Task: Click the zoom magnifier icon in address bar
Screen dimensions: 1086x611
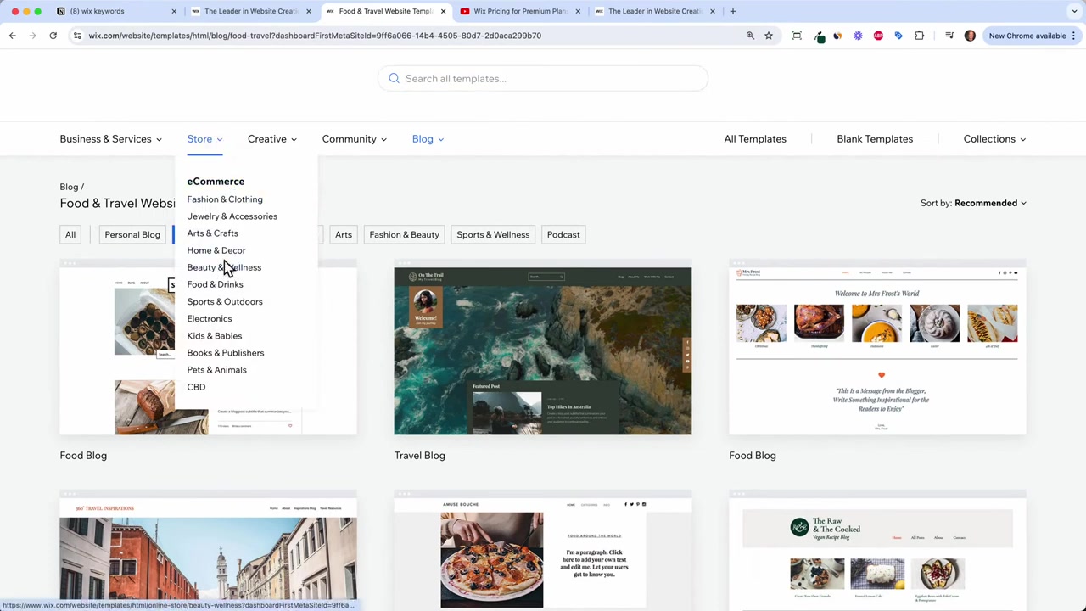Action: click(x=750, y=36)
